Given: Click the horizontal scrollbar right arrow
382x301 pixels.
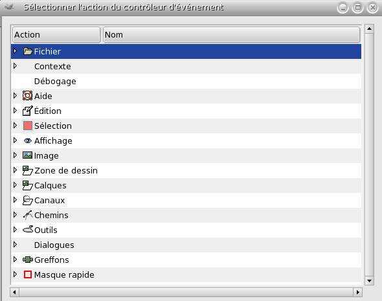Looking at the screenshot, I should 357,292.
